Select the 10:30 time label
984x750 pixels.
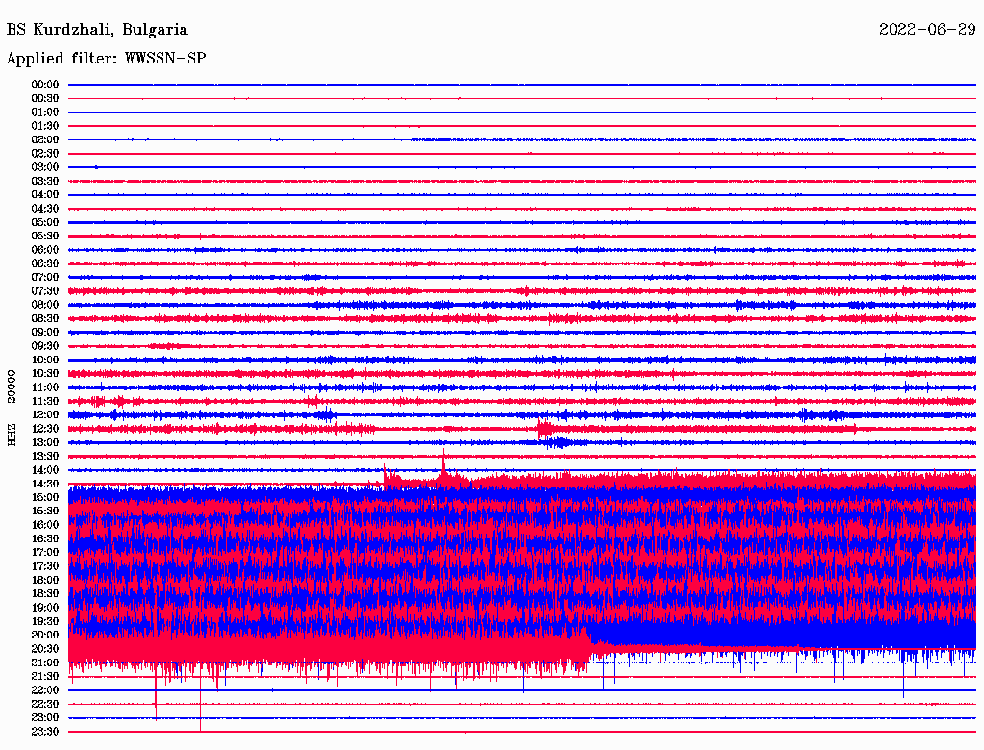45,374
